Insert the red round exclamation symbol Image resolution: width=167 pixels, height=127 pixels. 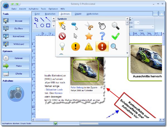[102, 46]
